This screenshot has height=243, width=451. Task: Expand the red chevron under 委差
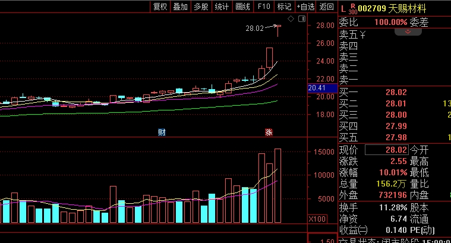click(408, 31)
